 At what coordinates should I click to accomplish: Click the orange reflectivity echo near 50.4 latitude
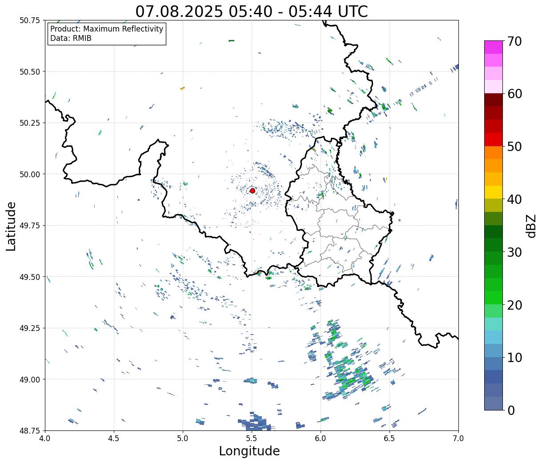click(182, 88)
